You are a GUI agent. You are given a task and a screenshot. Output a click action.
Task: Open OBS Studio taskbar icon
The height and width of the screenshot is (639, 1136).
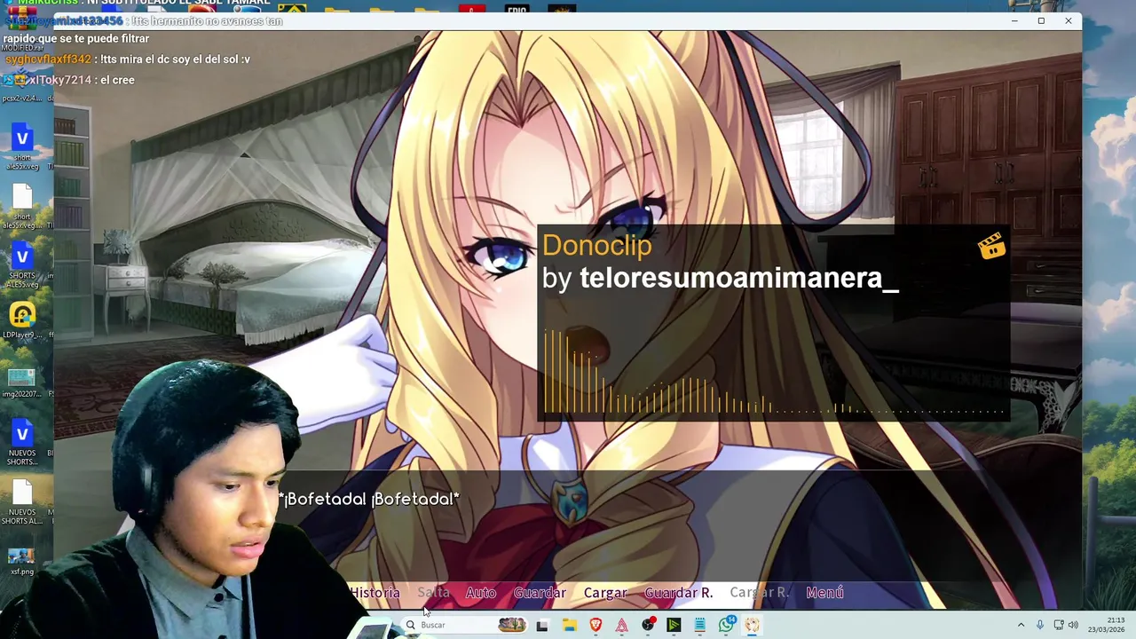[x=648, y=625]
